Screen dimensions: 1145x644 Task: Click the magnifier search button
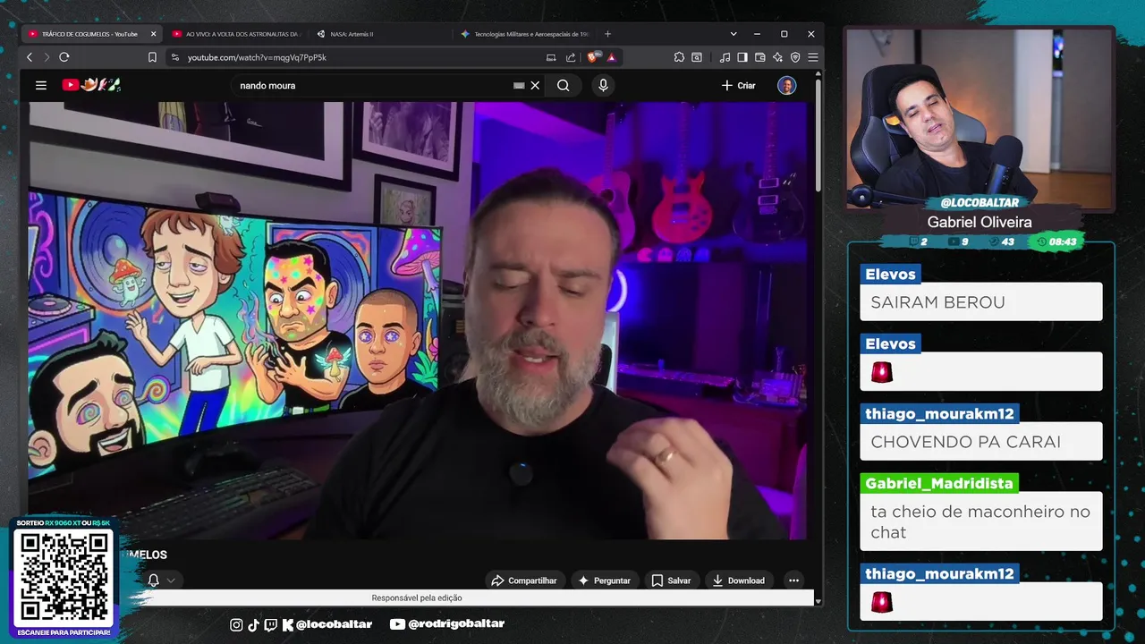(563, 85)
